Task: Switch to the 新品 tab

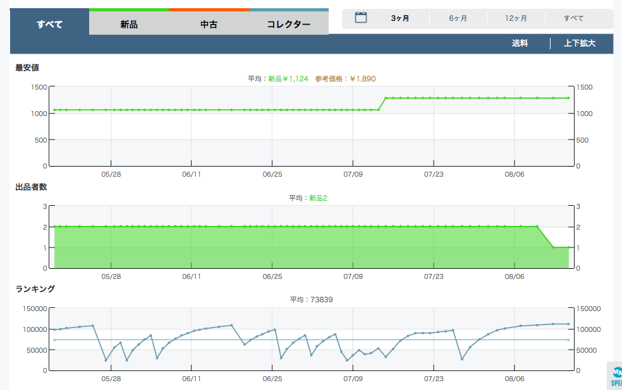Action: pos(129,25)
